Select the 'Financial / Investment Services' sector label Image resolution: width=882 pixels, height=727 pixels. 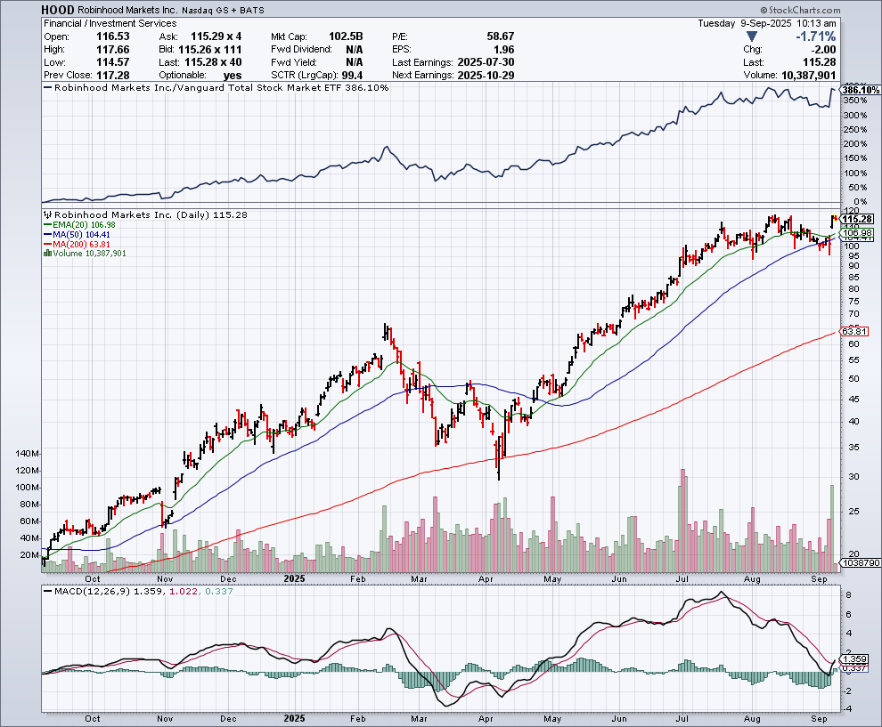coord(110,23)
